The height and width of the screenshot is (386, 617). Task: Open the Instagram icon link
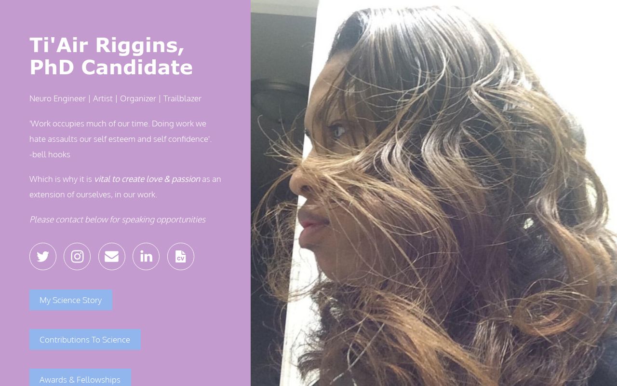click(x=77, y=256)
